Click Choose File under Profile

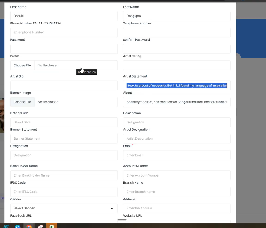click(22, 66)
